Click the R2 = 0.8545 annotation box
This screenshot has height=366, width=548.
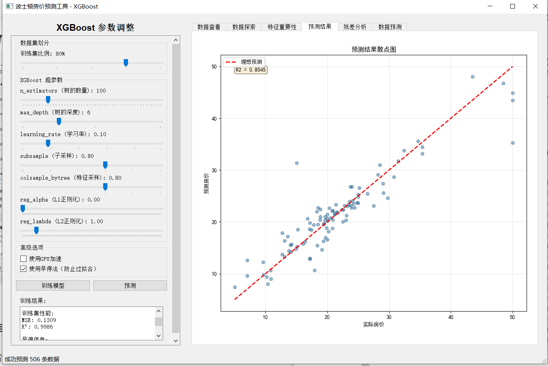(251, 70)
